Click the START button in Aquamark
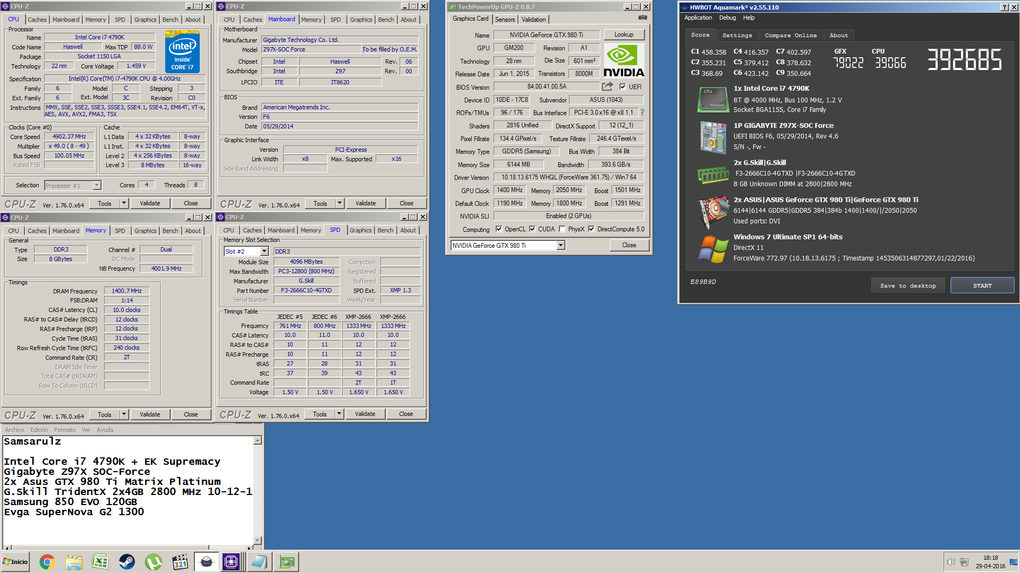The height and width of the screenshot is (573, 1020). (x=982, y=285)
